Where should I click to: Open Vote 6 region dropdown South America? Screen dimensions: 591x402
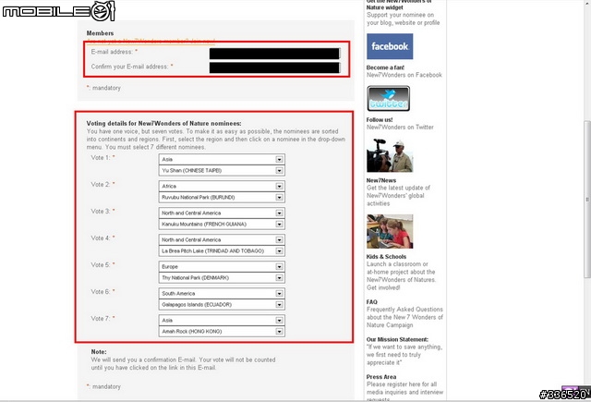[x=222, y=293]
